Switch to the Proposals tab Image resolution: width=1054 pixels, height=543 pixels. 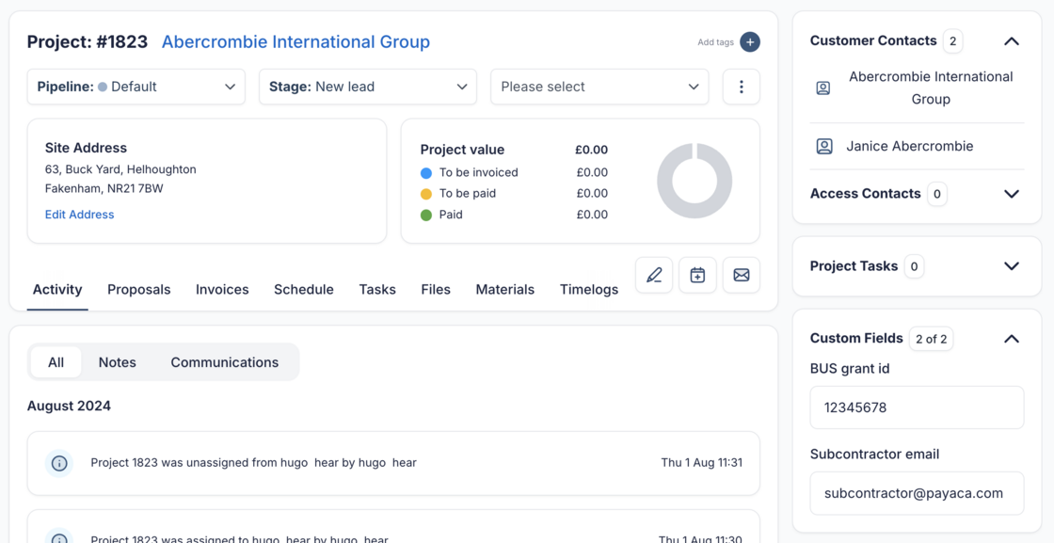[x=139, y=290]
